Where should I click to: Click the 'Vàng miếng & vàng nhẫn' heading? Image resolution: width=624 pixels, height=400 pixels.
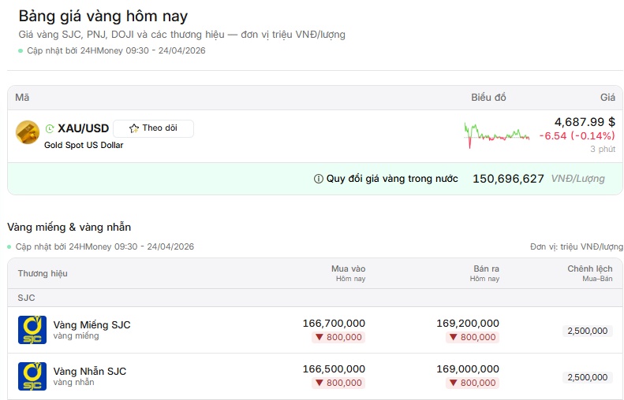pyautogui.click(x=69, y=228)
